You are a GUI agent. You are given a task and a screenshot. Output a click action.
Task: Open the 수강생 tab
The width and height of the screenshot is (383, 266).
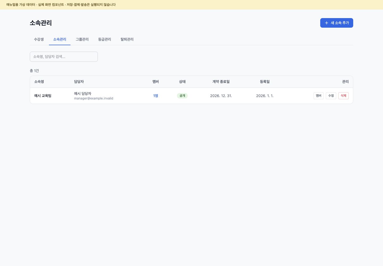39,39
